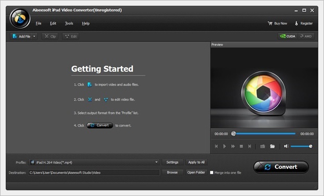Image resolution: width=324 pixels, height=196 pixels.
Task: Jump to previous clip in preview
Action: click(x=216, y=146)
